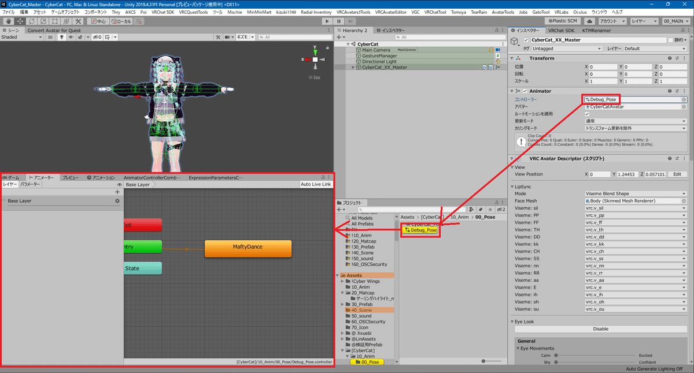Toggle ローカル handle rotation button
Image resolution: width=694 pixels, height=373 pixels.
point(122,21)
